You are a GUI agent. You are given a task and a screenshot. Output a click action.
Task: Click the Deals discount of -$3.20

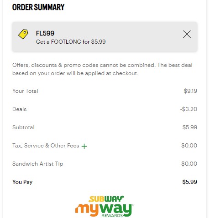pos(189,109)
